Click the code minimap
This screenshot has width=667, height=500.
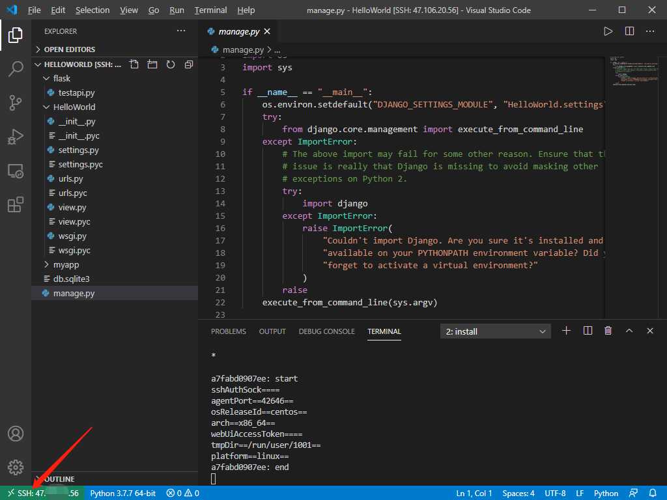(x=634, y=70)
